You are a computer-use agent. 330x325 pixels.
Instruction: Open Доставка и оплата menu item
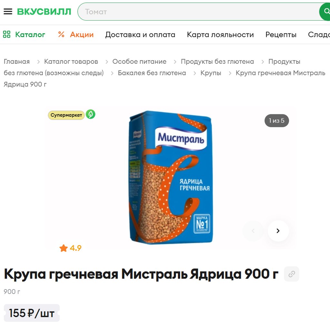[140, 34]
